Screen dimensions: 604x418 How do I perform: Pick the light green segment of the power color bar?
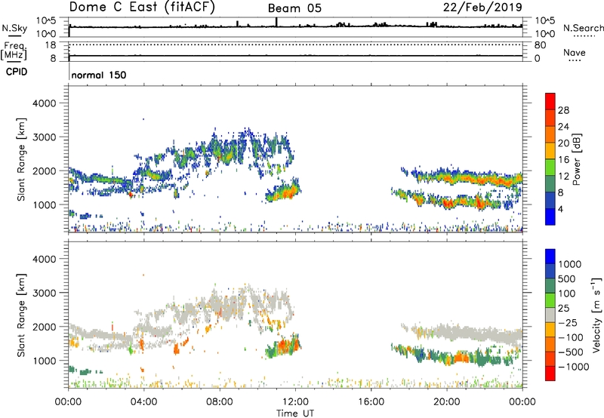click(550, 167)
